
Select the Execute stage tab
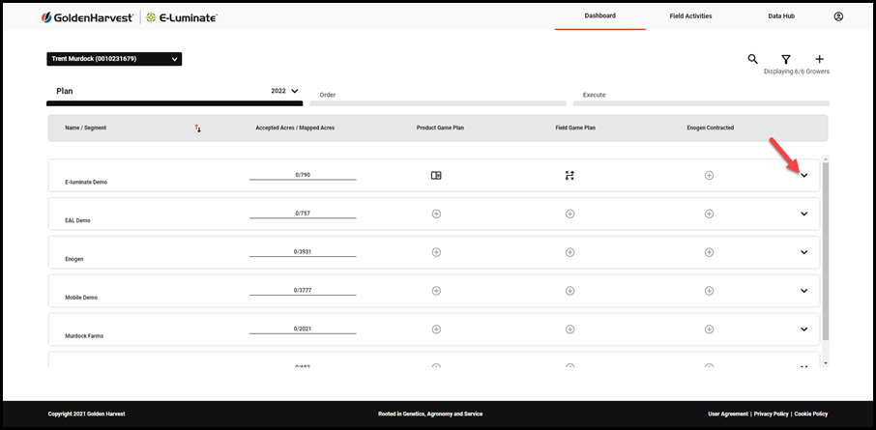pyautogui.click(x=701, y=98)
